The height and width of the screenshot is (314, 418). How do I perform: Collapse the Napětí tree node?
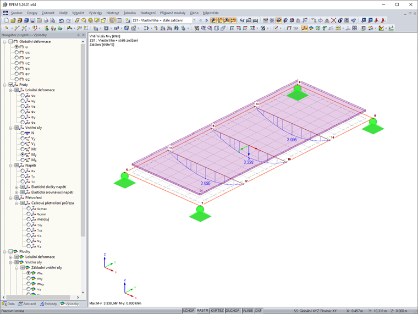(10, 166)
